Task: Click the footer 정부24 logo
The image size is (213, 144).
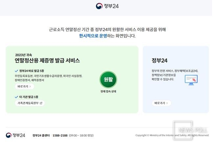Action: [15, 135]
